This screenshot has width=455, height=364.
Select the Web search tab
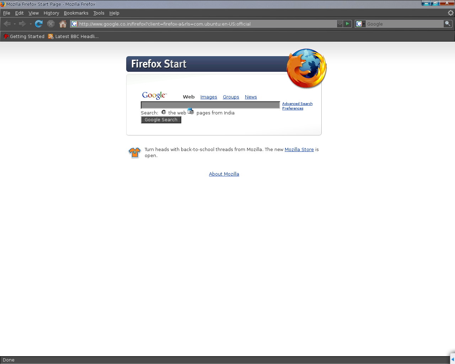pos(189,97)
